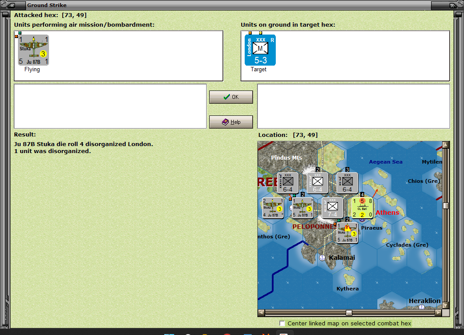Viewport: 464px width, 335px height.
Task: Click the Chios (Gre) label
Action: pyautogui.click(x=424, y=181)
